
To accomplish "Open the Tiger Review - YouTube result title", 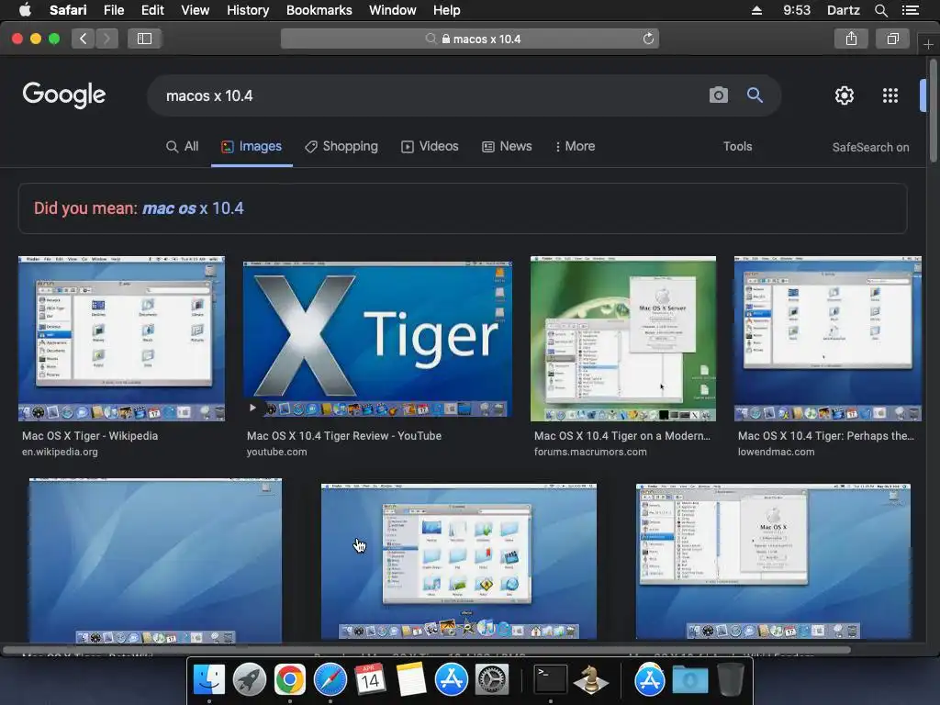I will [344, 436].
